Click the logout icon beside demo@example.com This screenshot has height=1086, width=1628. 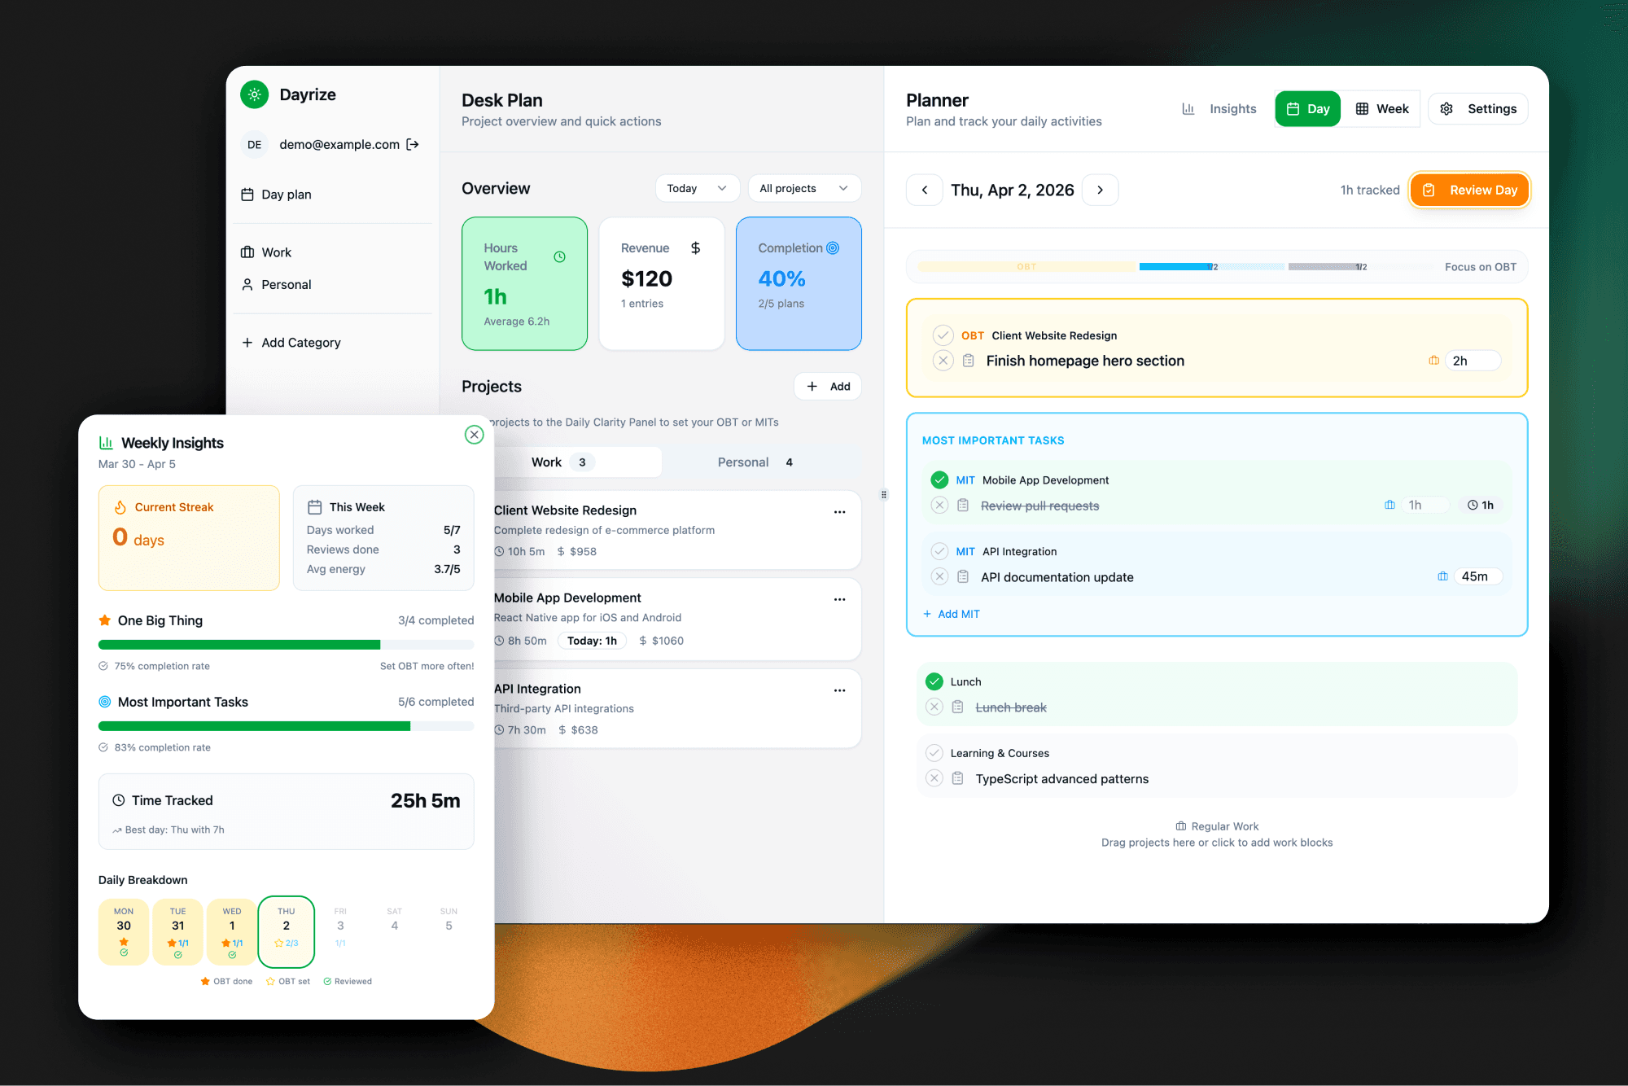click(413, 144)
